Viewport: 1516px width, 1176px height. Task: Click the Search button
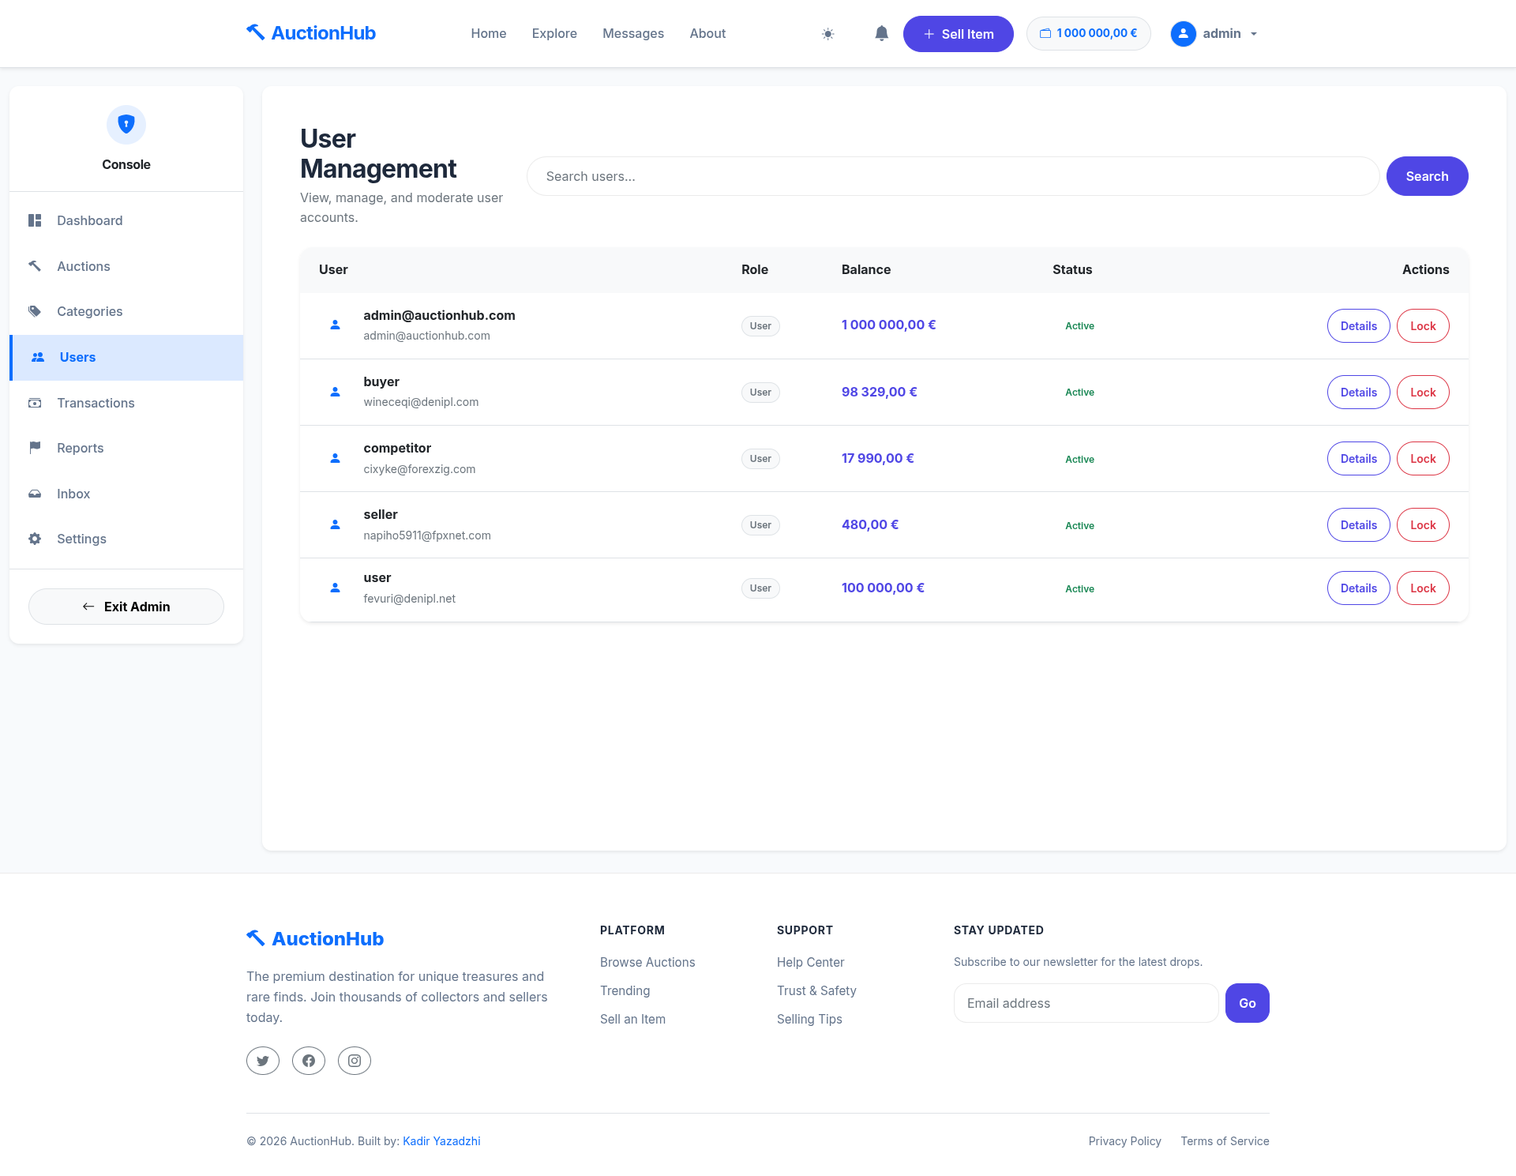click(1427, 176)
